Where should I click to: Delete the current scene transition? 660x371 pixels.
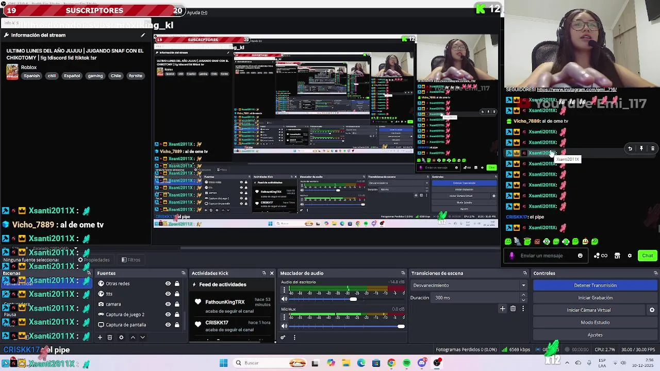pyautogui.click(x=513, y=309)
